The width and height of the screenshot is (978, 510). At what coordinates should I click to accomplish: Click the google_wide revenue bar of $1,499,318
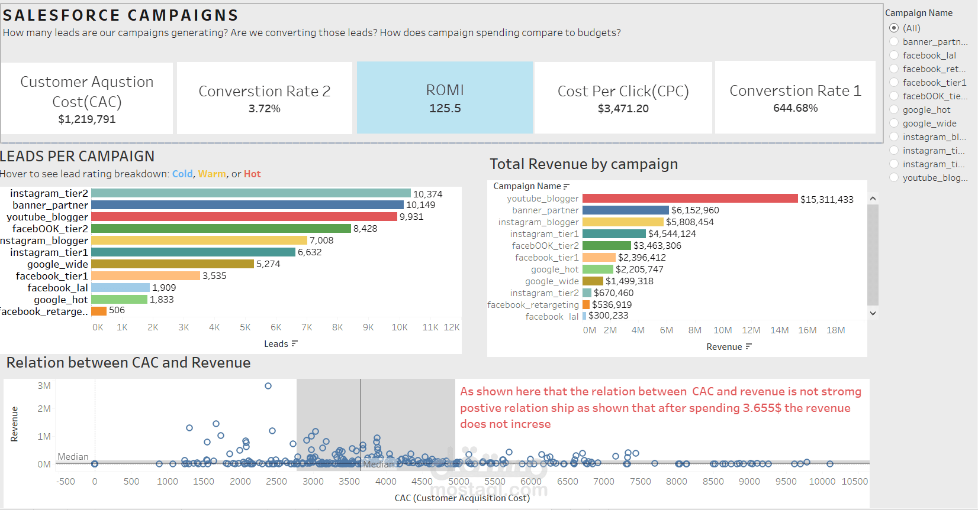(593, 281)
